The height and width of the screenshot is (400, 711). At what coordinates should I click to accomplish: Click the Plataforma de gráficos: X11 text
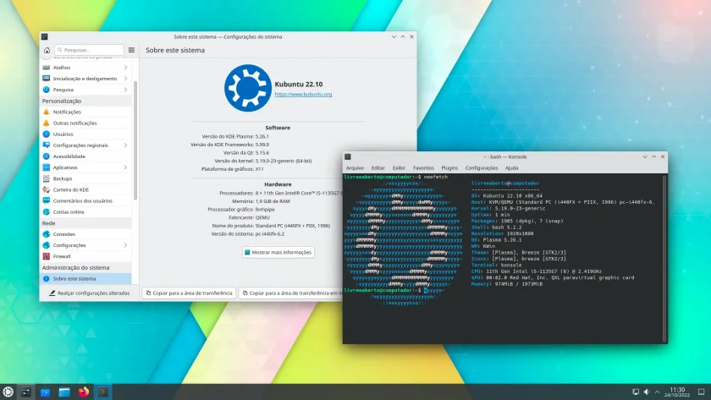[x=233, y=169]
